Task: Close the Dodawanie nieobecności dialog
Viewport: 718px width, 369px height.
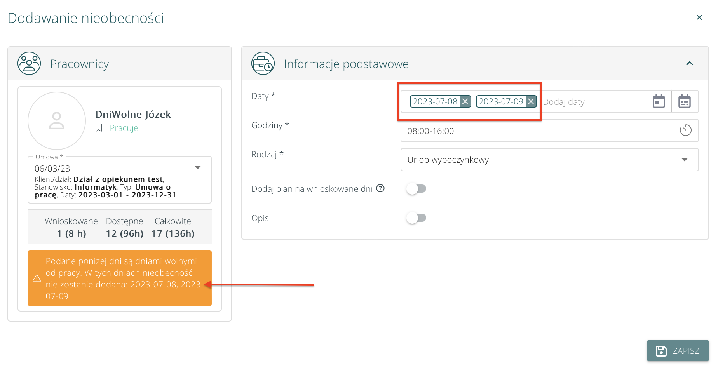Action: pos(699,17)
